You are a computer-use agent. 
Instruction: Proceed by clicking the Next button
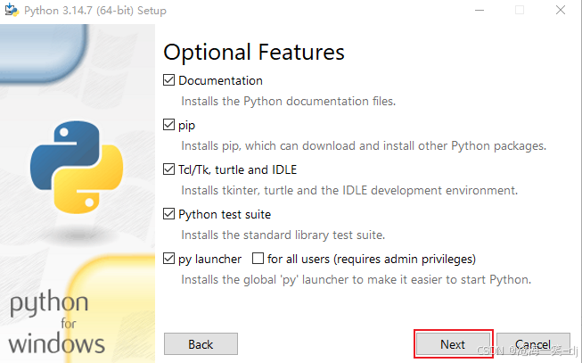tap(453, 344)
